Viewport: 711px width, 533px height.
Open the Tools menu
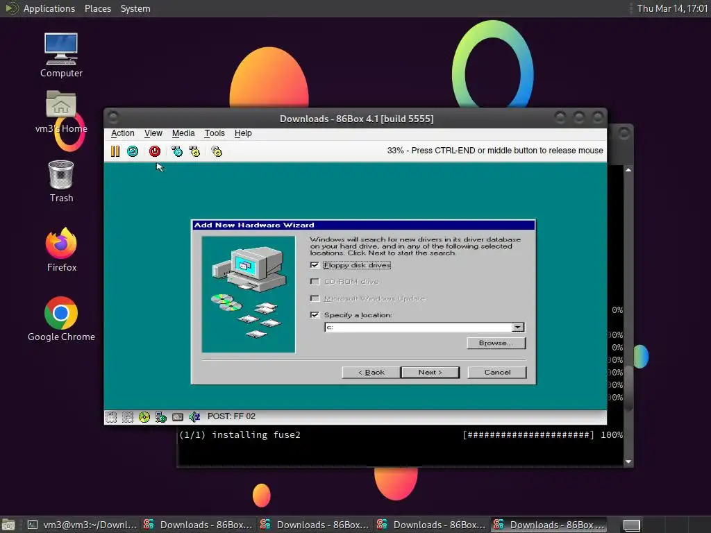pyautogui.click(x=215, y=133)
